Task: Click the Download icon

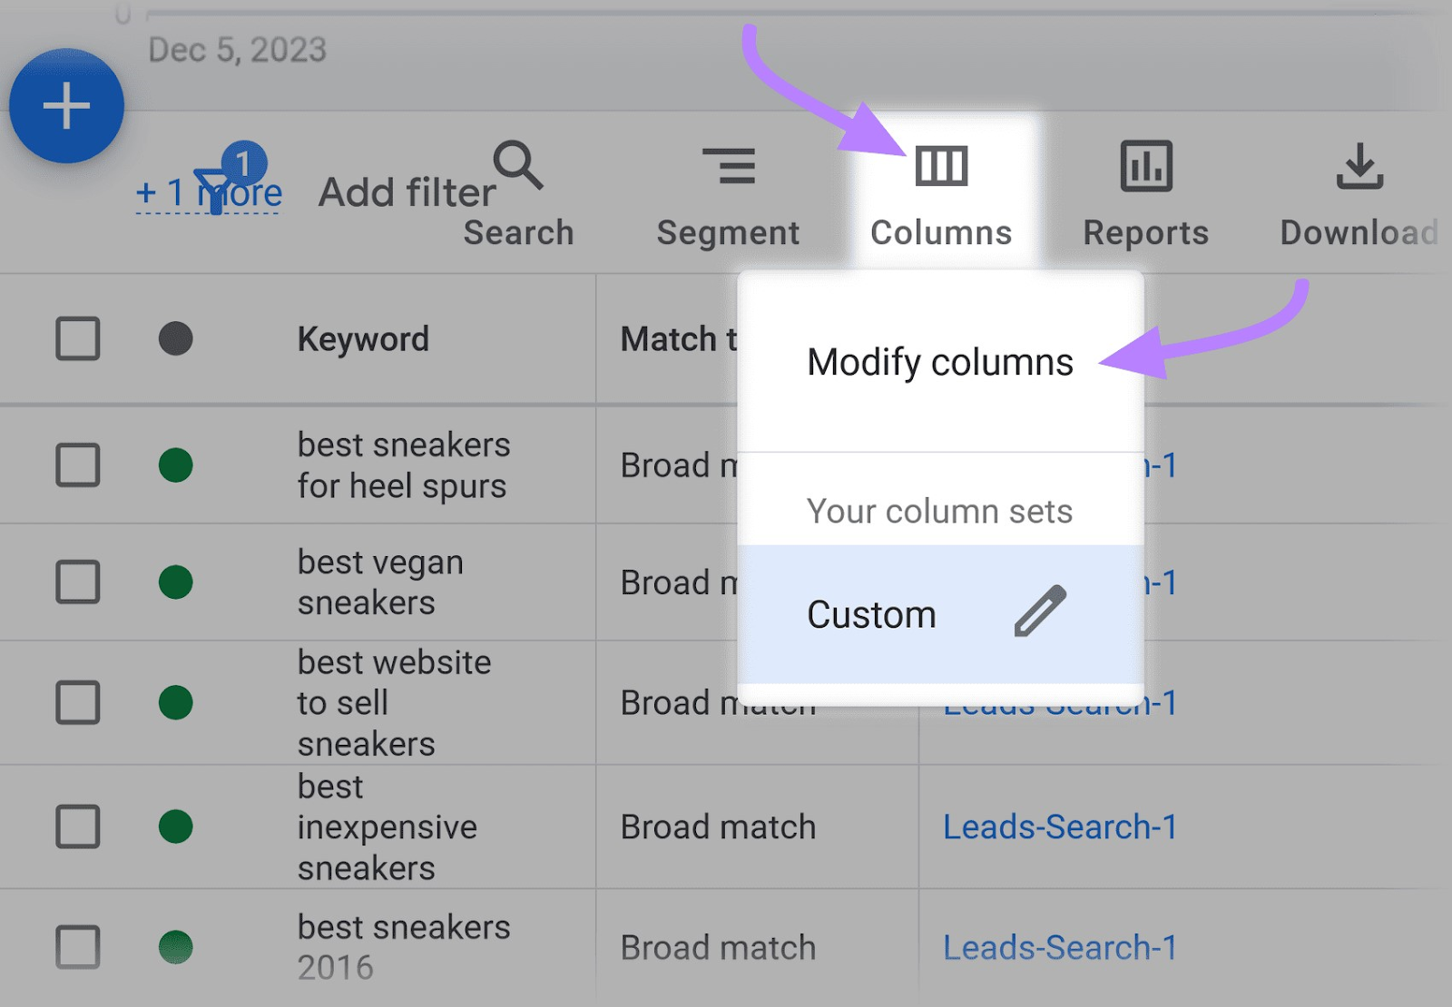Action: (x=1359, y=167)
